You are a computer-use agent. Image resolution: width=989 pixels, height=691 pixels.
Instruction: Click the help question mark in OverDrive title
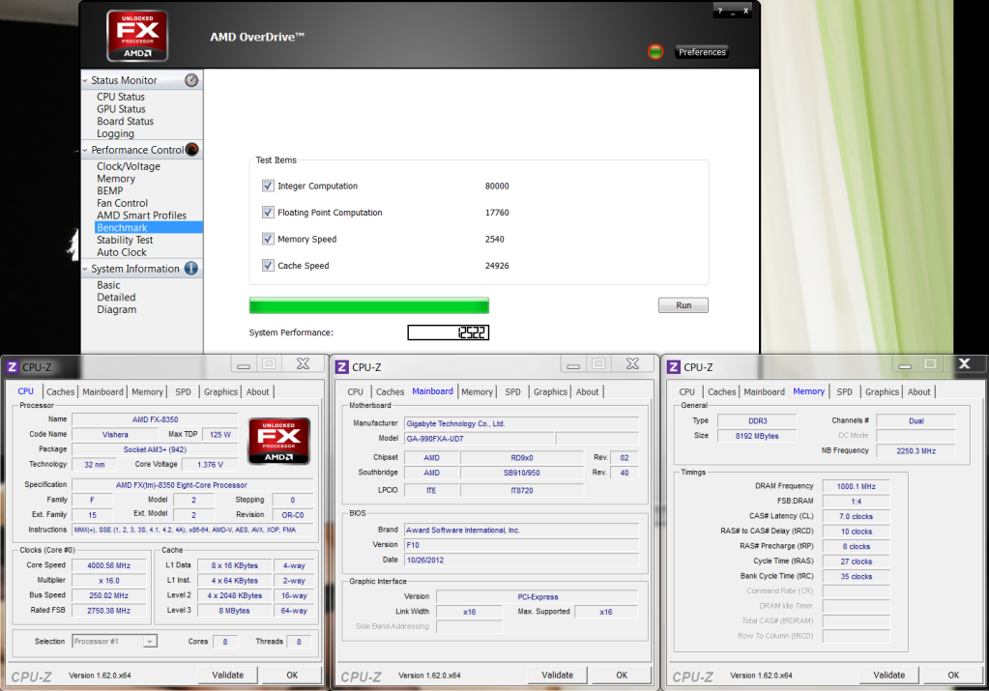[x=719, y=11]
